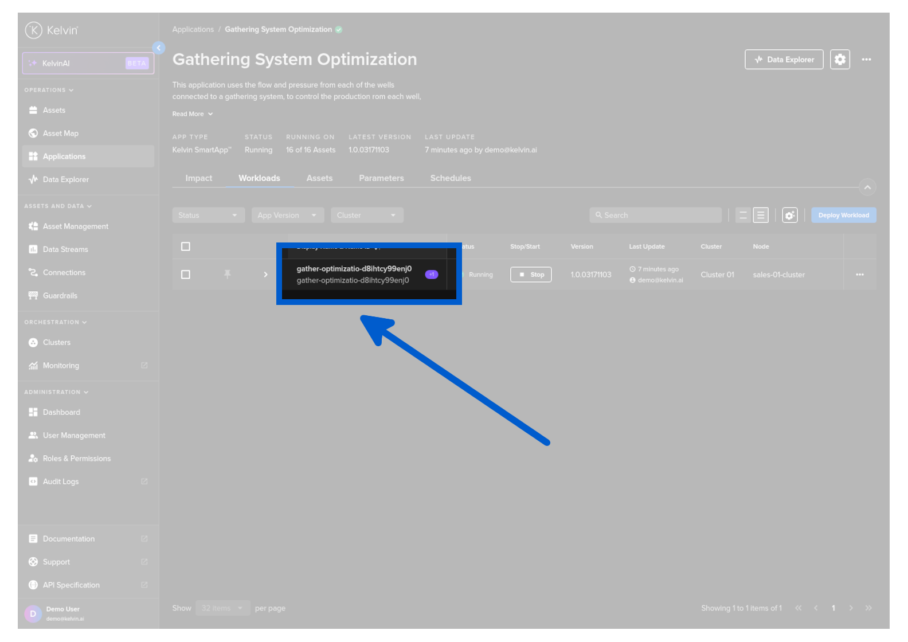The height and width of the screenshot is (642, 908).
Task: Select all workloads with header checkbox
Action: (x=186, y=246)
